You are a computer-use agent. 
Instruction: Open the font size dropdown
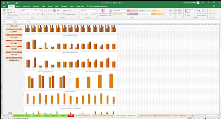[x=39, y=11]
